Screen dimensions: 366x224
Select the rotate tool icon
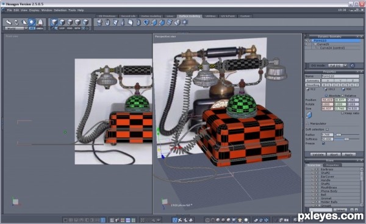click(x=16, y=22)
